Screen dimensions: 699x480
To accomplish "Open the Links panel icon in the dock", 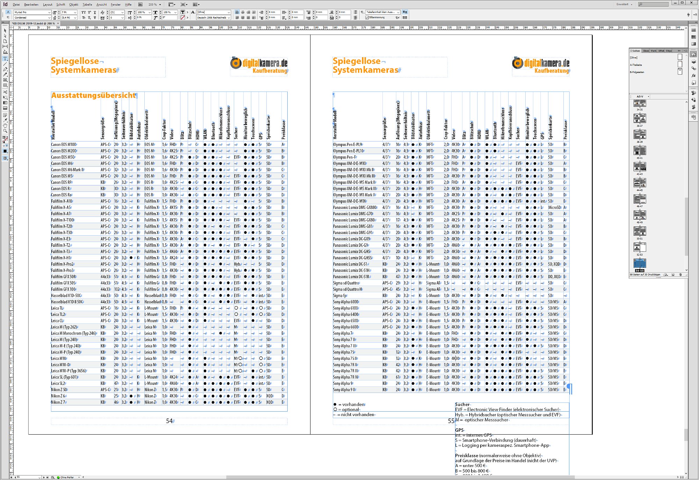I will (x=693, y=68).
